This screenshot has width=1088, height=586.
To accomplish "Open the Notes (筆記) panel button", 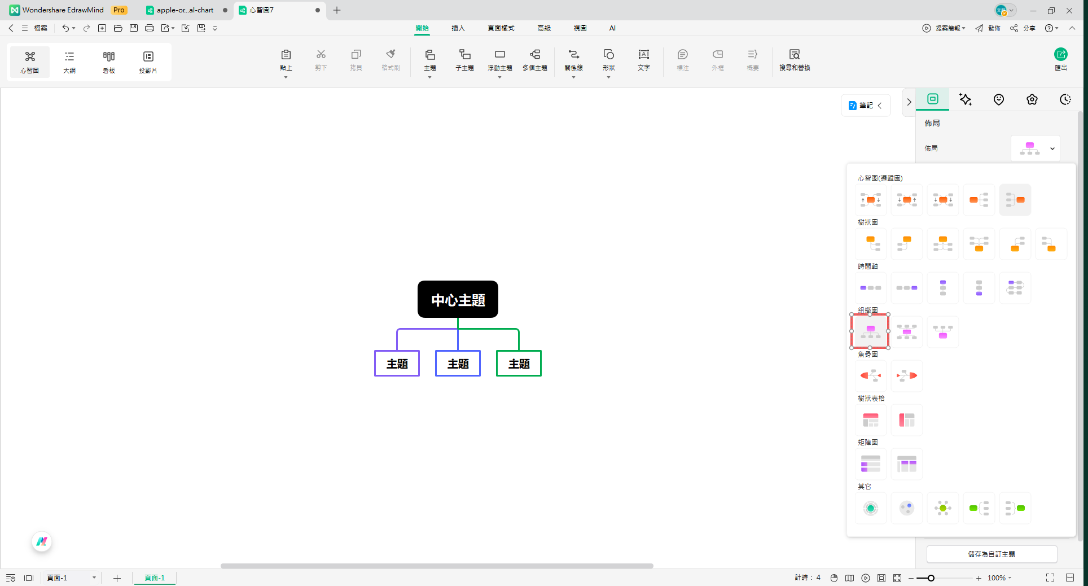I will (865, 106).
